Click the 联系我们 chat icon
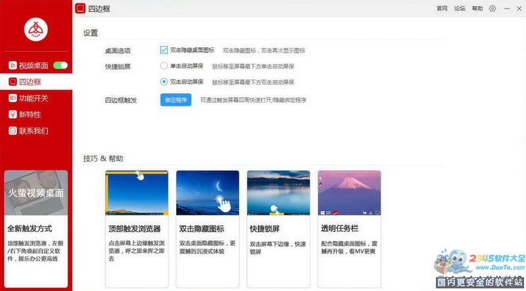 12,131
